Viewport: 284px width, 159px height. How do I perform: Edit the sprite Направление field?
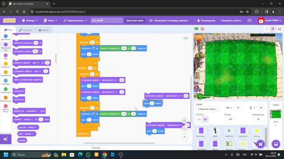tap(258, 119)
